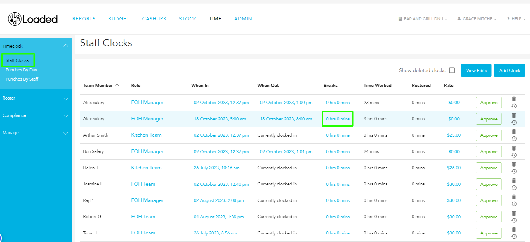Delete Raj P's clock entry
The image size is (530, 242).
[x=514, y=197]
